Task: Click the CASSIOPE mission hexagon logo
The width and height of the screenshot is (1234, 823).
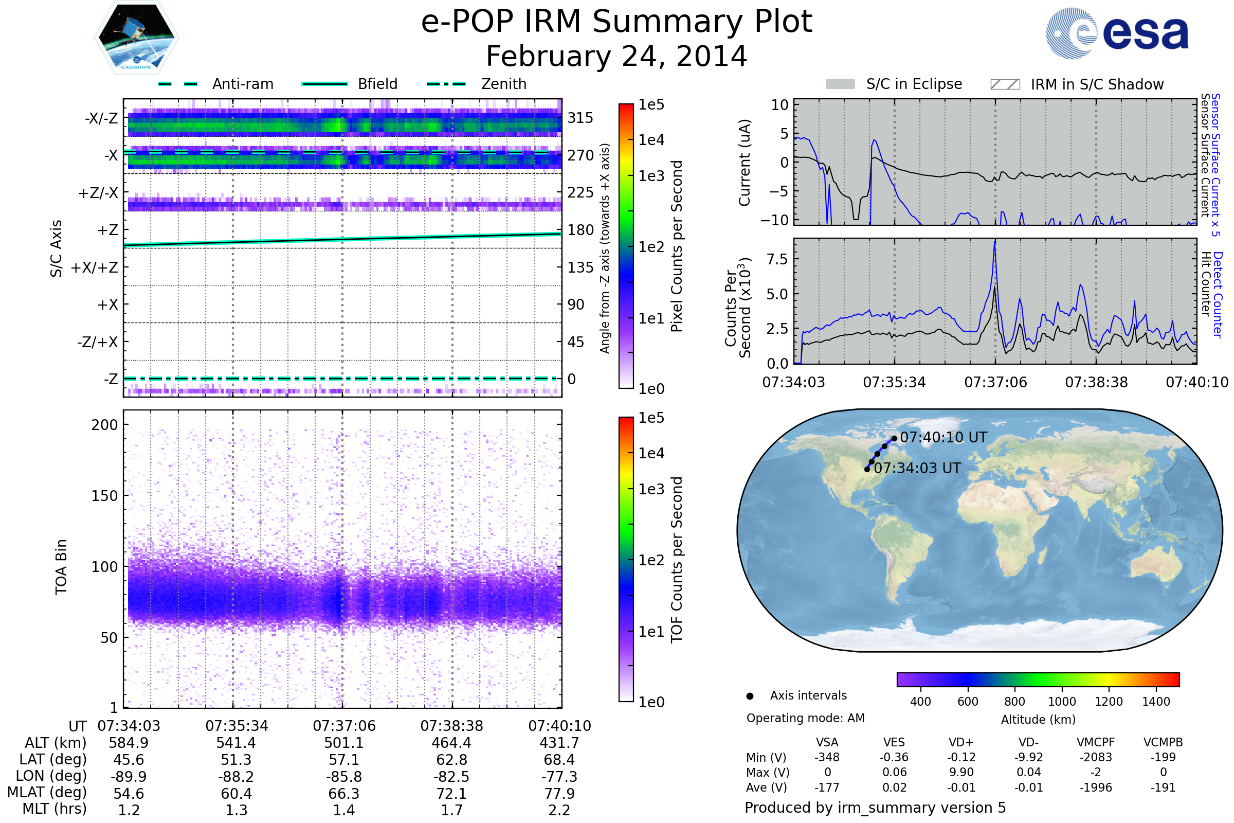Action: 136,38
